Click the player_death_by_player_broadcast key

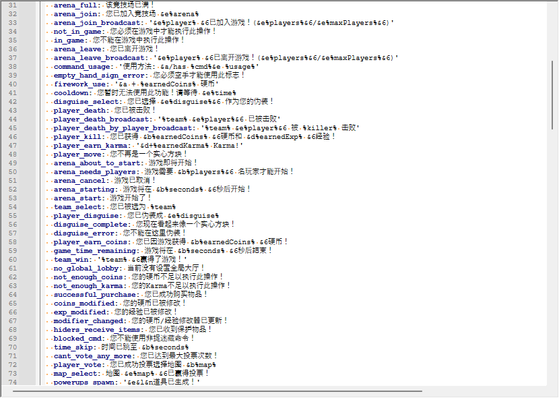coord(124,127)
